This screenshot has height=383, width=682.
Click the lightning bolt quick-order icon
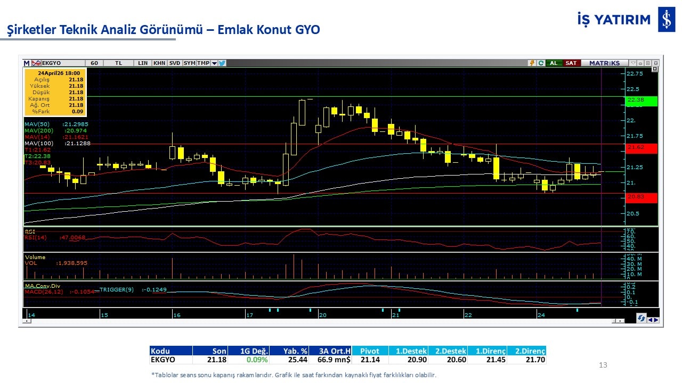point(532,63)
